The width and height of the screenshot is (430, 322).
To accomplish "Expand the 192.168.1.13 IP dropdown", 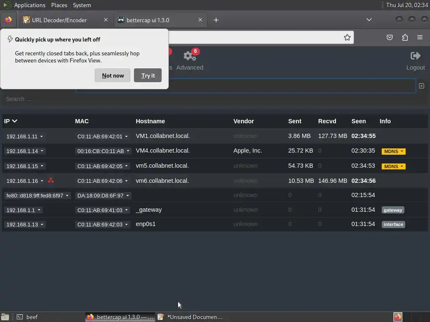I will point(25,225).
